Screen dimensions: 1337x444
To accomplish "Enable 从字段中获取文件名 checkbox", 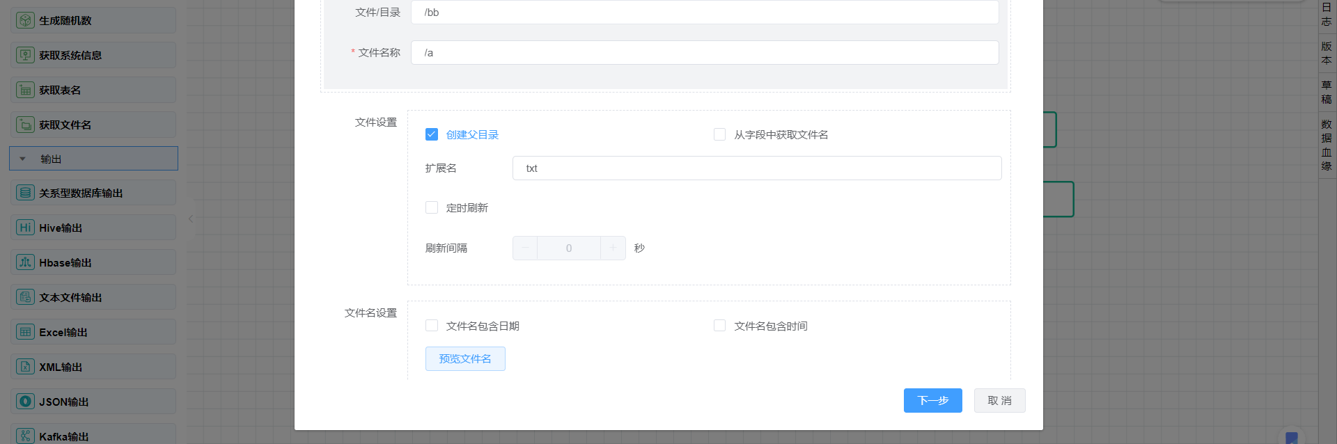I will click(719, 134).
